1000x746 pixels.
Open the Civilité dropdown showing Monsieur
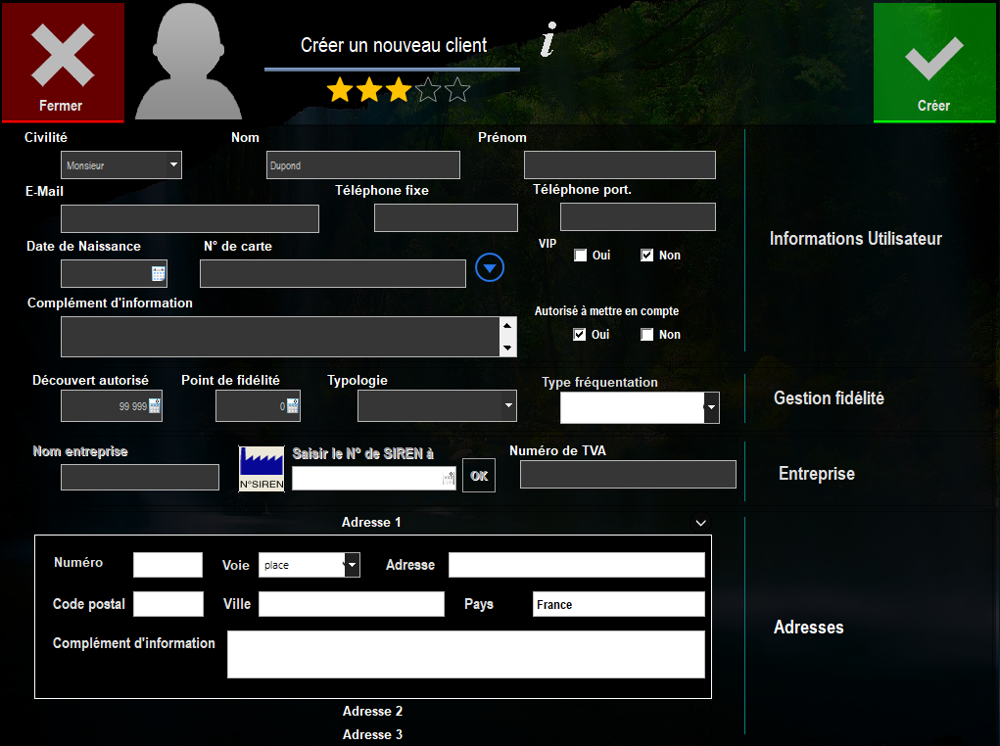[121, 165]
